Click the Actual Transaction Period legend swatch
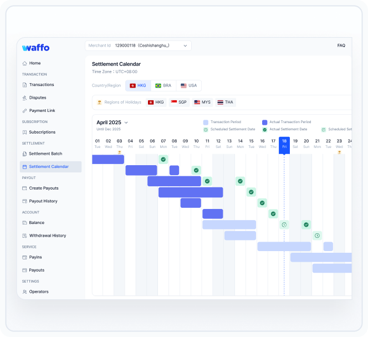This screenshot has height=337, width=368. pyautogui.click(x=265, y=122)
